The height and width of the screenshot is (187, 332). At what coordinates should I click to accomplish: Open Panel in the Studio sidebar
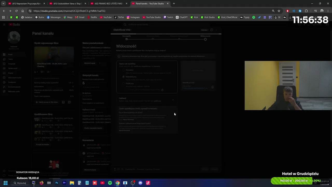coord(10,55)
